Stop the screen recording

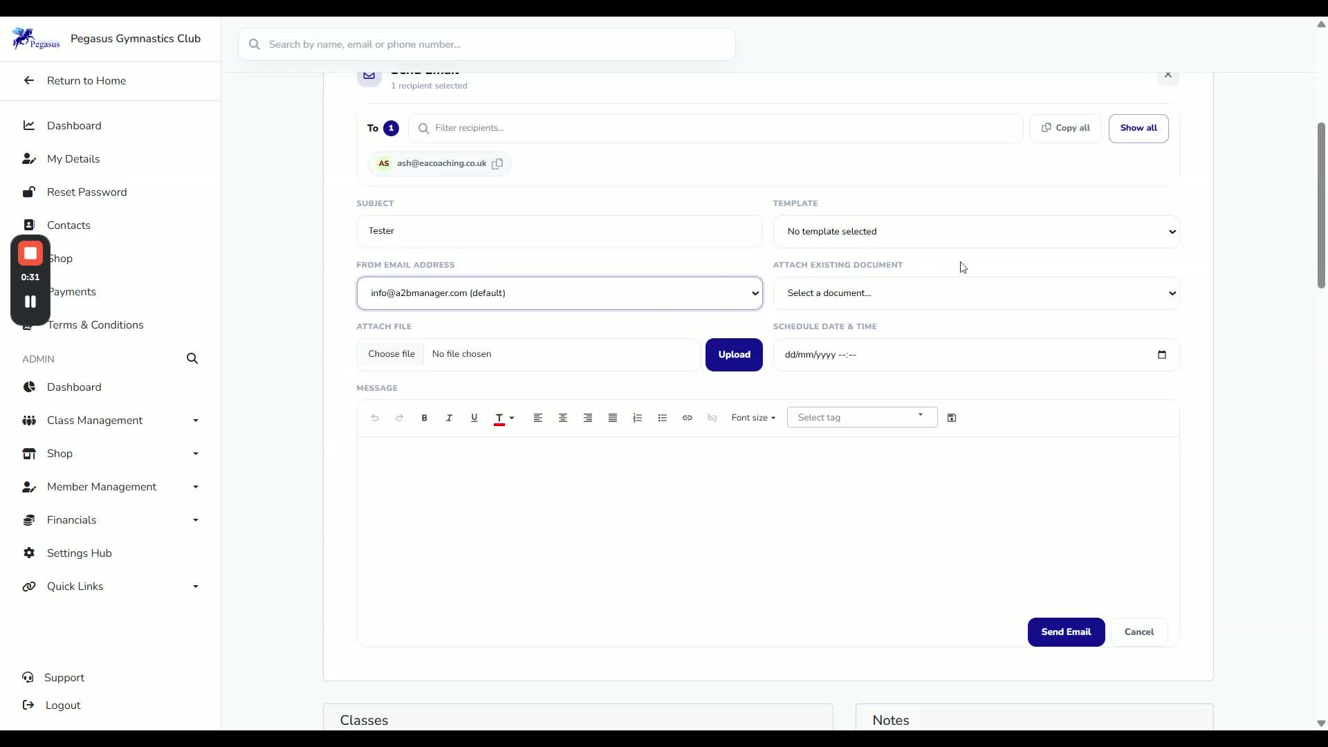pos(30,254)
